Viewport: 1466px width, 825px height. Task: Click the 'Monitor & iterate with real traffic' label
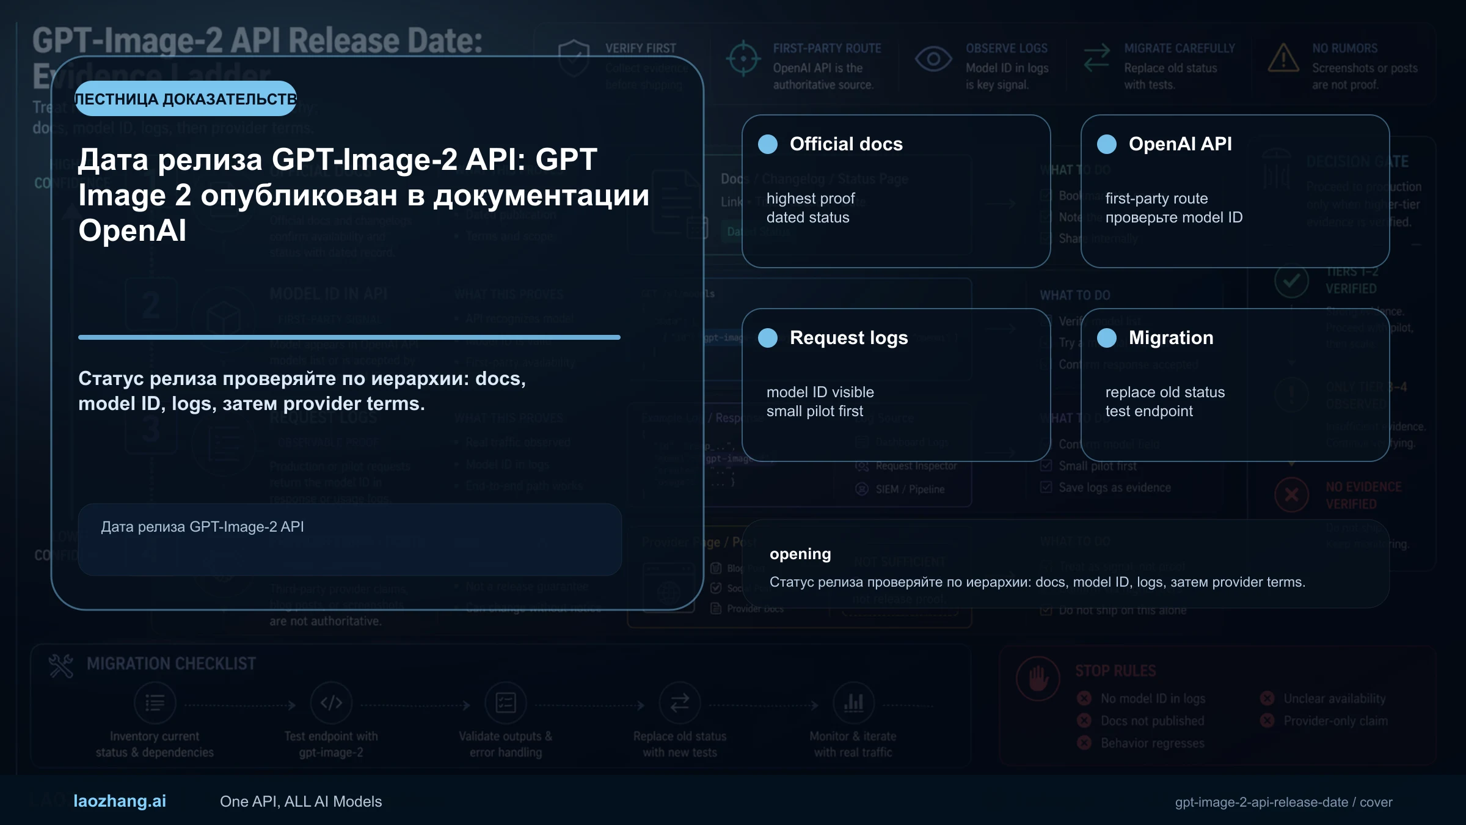(x=853, y=744)
